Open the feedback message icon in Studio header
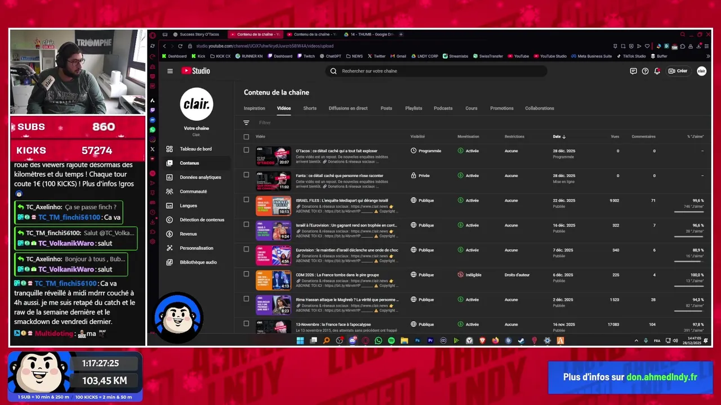 [x=633, y=71]
